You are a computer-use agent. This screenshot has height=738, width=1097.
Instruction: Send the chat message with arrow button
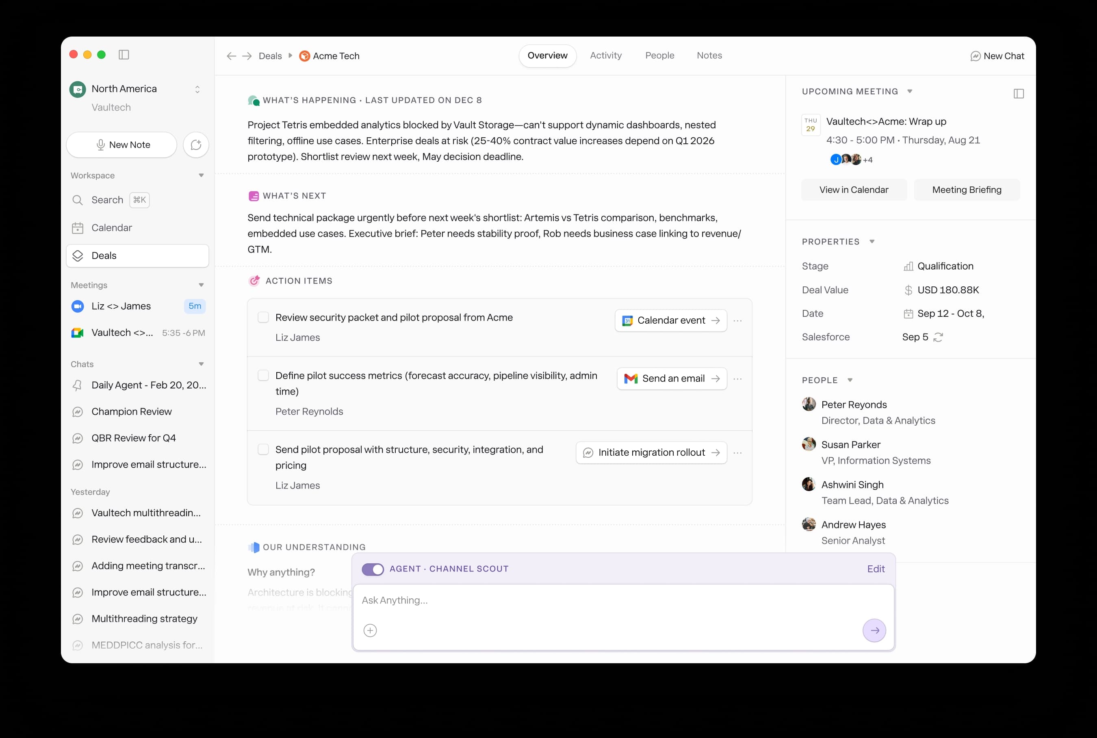[874, 630]
